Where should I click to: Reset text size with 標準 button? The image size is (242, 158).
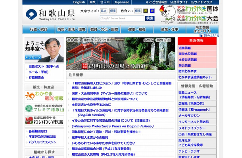click(x=113, y=11)
